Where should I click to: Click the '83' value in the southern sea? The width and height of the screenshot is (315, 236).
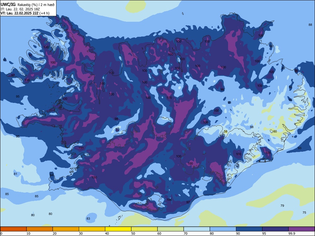click(x=88, y=219)
